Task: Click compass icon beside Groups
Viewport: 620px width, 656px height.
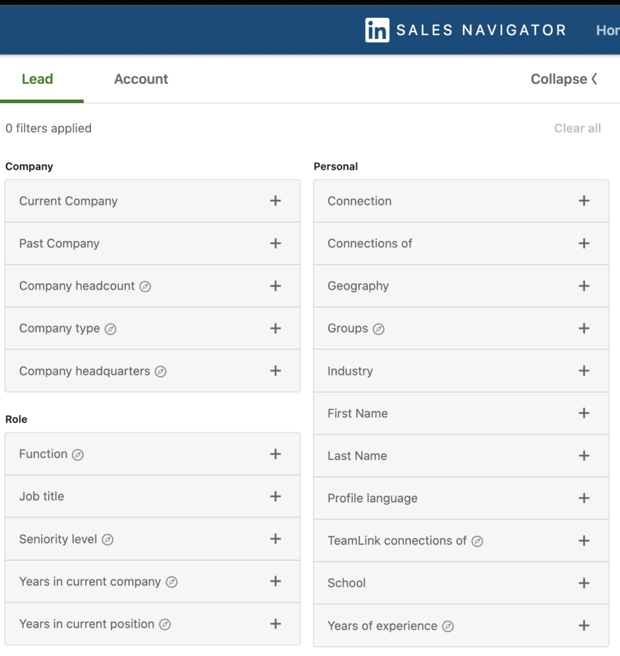Action: point(379,329)
